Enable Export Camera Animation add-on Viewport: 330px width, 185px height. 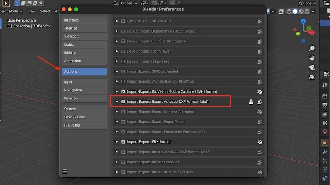(123, 112)
